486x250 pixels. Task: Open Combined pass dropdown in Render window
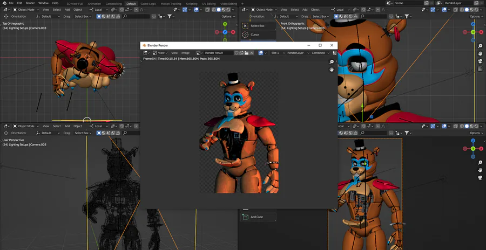click(320, 53)
